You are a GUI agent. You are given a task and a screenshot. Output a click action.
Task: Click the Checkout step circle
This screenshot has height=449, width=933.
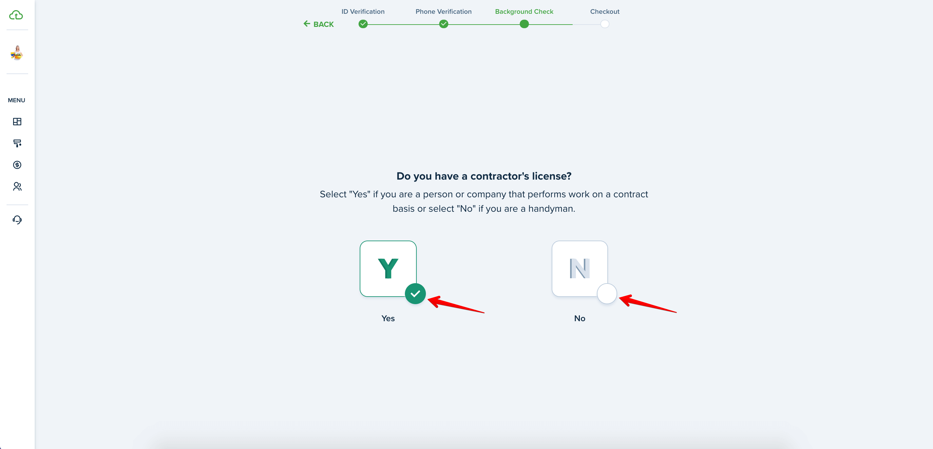click(604, 24)
